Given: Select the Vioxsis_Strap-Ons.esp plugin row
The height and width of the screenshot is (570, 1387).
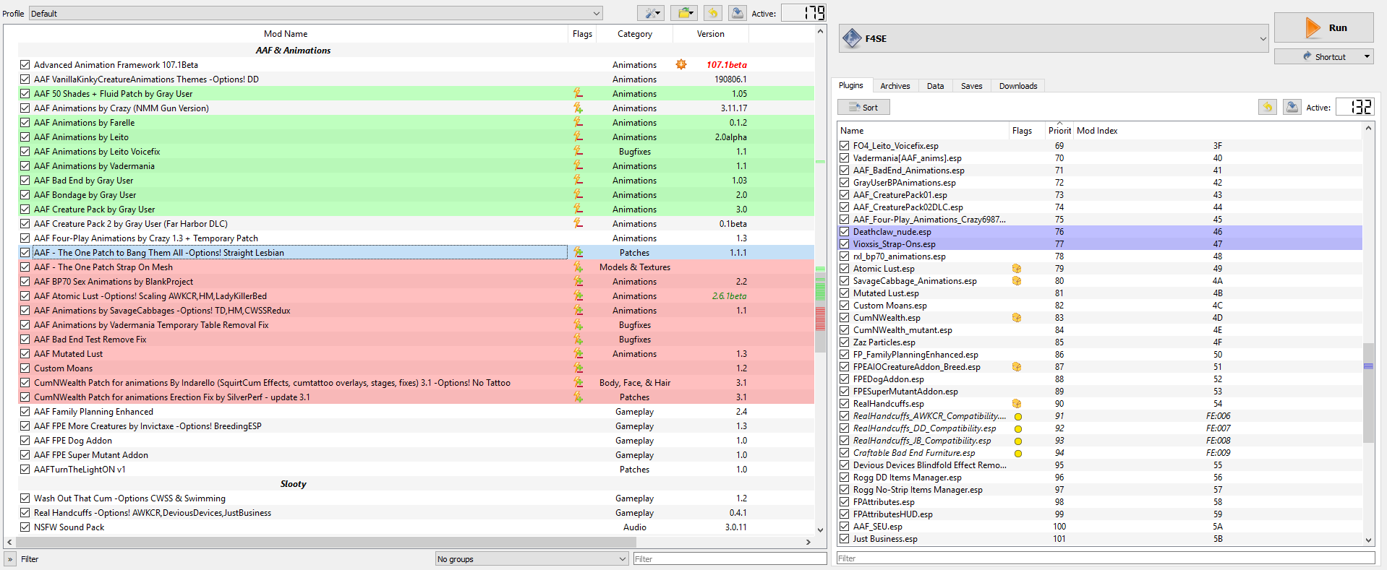Looking at the screenshot, I should (1100, 243).
